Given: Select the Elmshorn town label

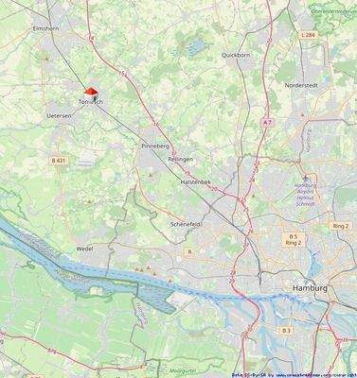Looking at the screenshot, I should coord(46,28).
